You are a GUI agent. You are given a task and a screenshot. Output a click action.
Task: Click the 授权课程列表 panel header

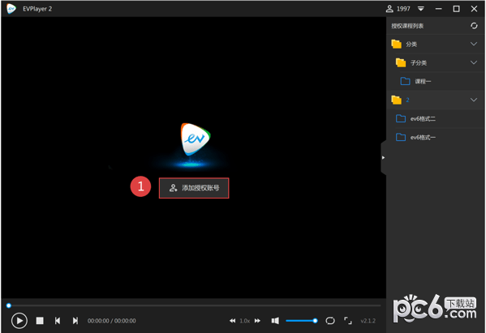point(407,26)
